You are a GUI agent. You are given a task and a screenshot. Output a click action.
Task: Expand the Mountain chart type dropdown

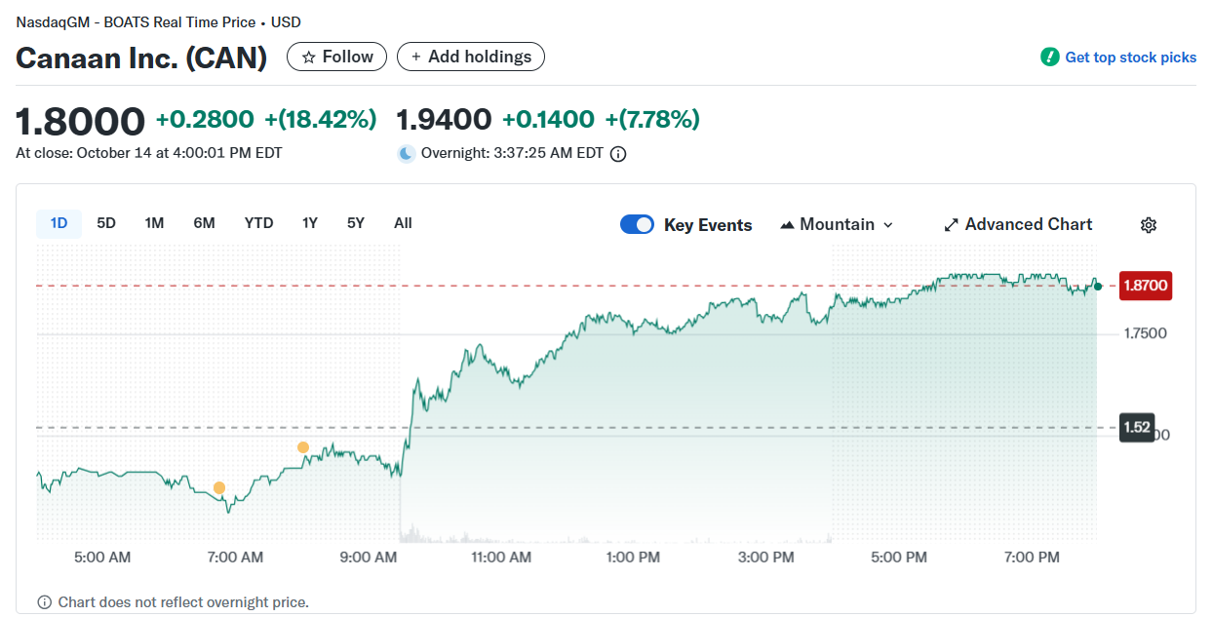838,225
